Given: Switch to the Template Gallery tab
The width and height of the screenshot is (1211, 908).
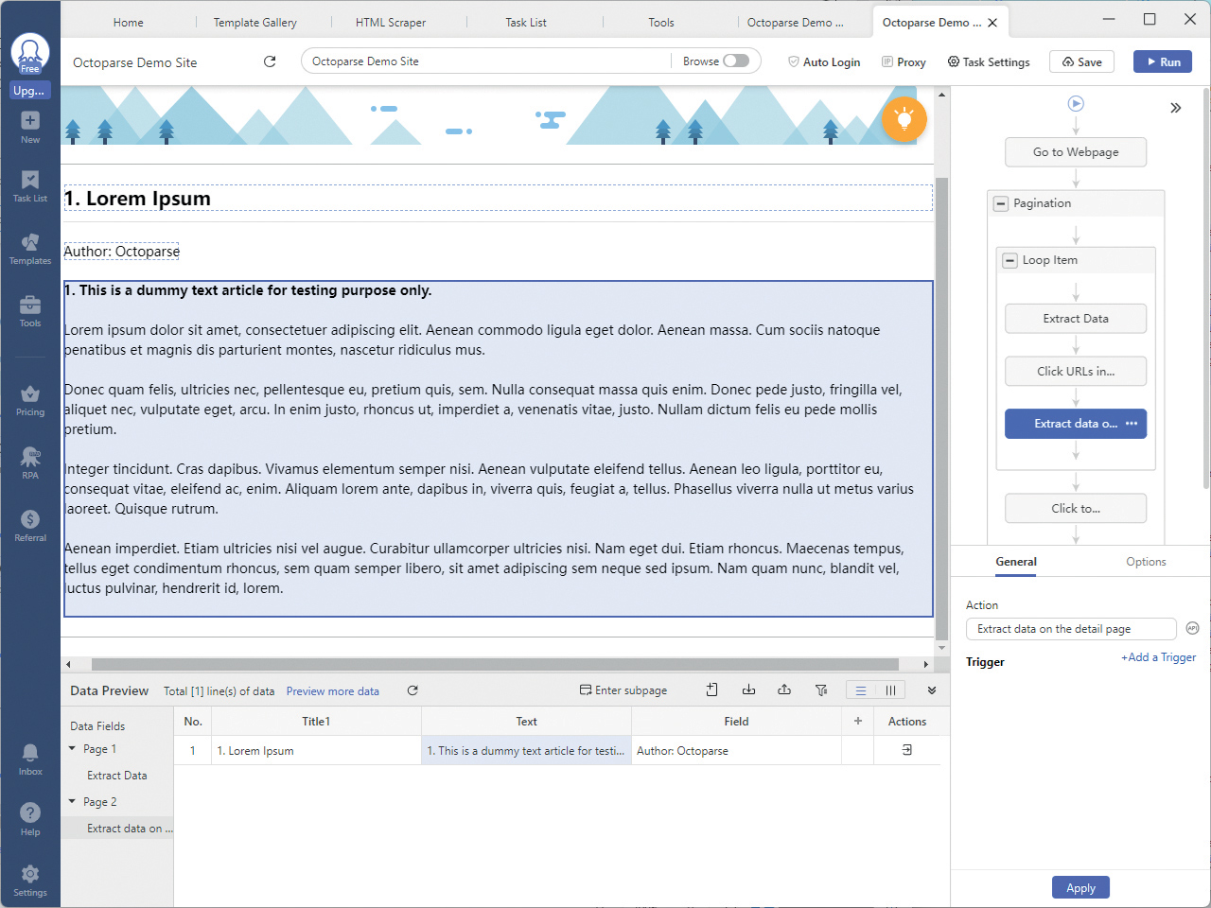Looking at the screenshot, I should pyautogui.click(x=254, y=22).
